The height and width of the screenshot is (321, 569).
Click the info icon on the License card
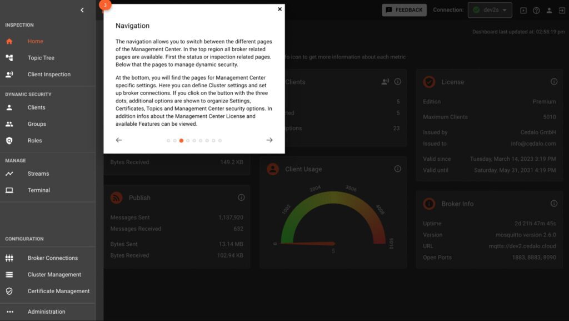554,82
